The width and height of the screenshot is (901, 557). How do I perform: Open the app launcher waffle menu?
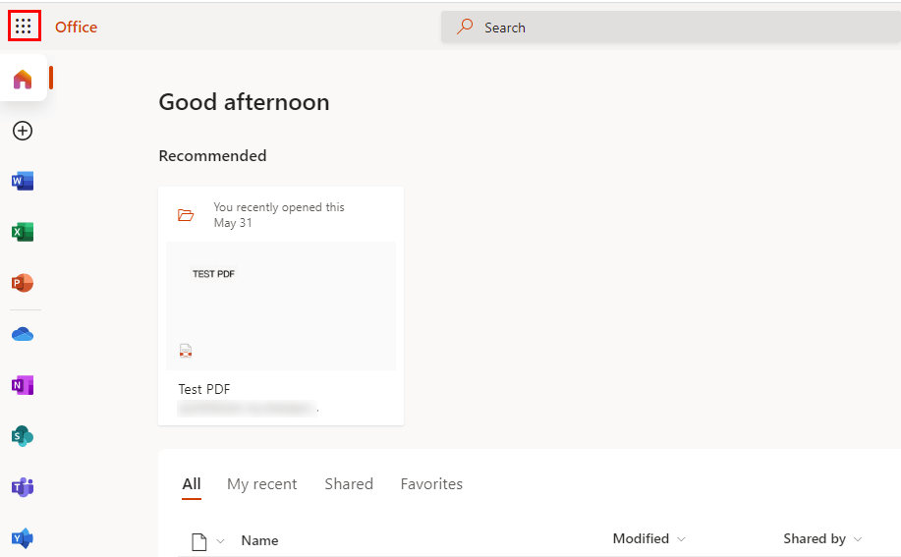(24, 27)
